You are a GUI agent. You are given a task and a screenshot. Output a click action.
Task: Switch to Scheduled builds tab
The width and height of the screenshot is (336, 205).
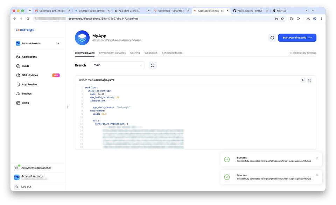pyautogui.click(x=172, y=53)
